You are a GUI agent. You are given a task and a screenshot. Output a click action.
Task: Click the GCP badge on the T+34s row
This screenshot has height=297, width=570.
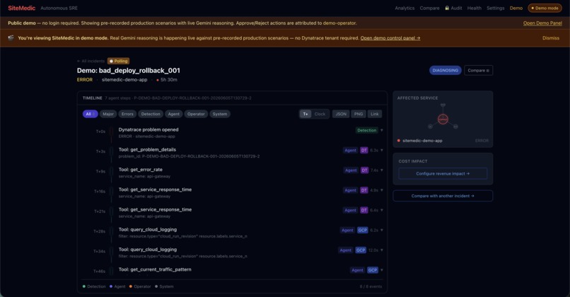(361, 250)
